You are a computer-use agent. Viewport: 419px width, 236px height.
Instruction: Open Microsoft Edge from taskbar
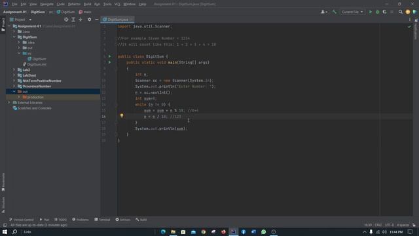point(163,231)
